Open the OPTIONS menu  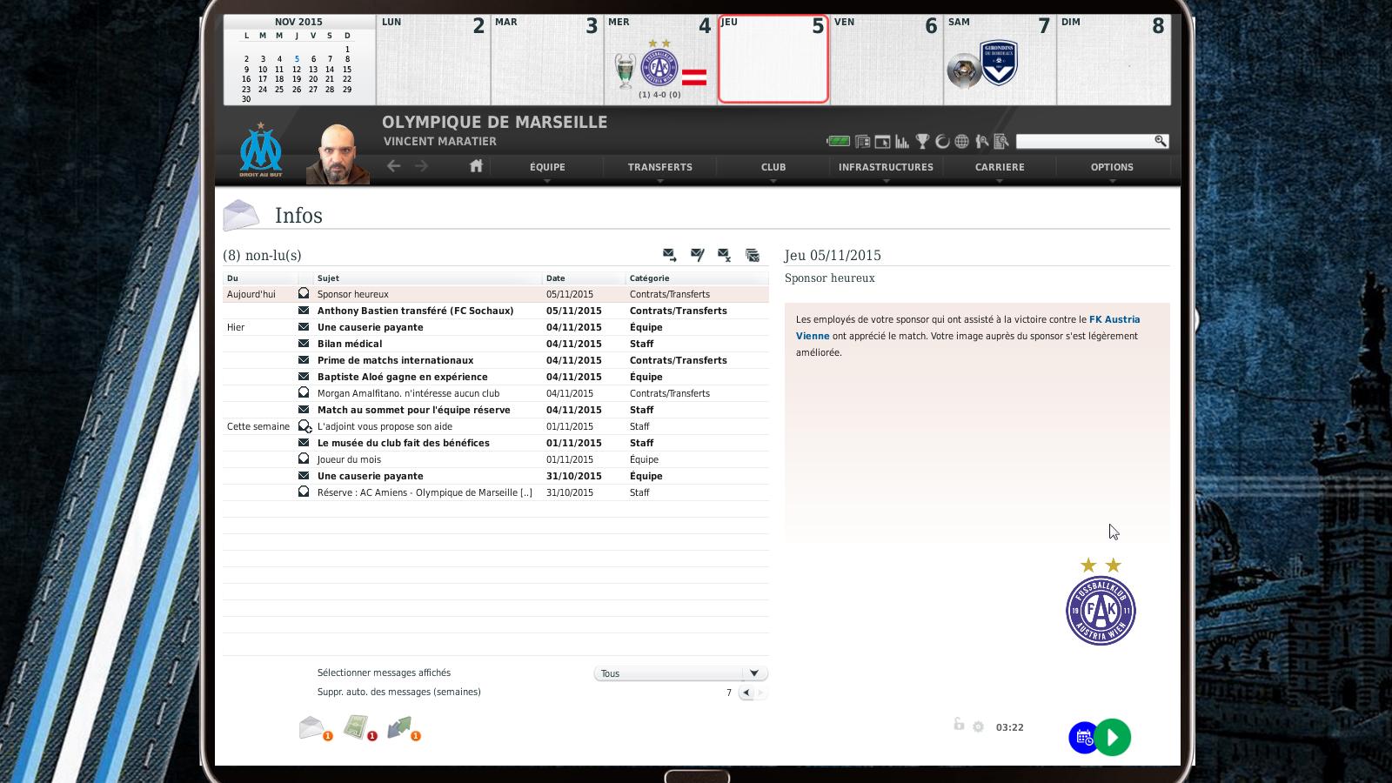(x=1112, y=167)
